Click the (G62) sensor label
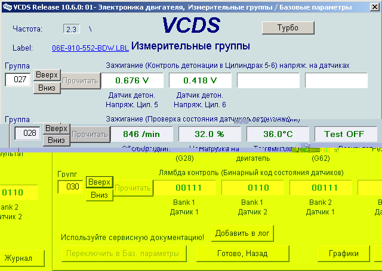The width and height of the screenshot is (382, 271). (321, 158)
